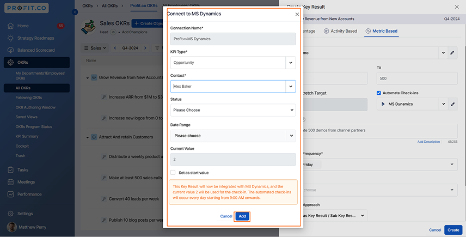Open Settings gear icon
Image resolution: width=466 pixels, height=237 pixels.
(11, 214)
